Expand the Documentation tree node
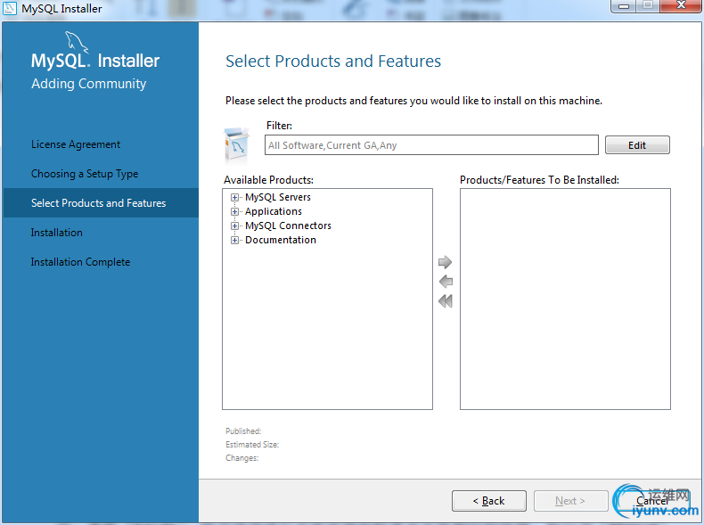704x525 pixels. coord(234,241)
